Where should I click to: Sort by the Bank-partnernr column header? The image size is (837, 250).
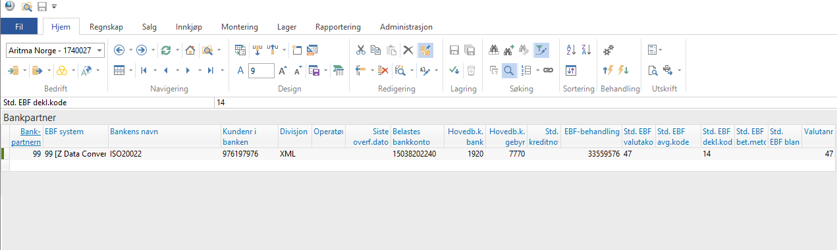pos(26,136)
